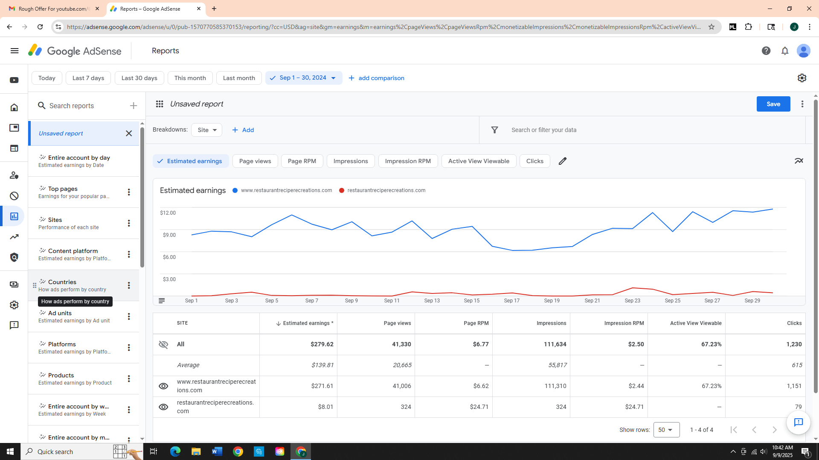
Task: Open options for Countries report
Action: [x=129, y=285]
